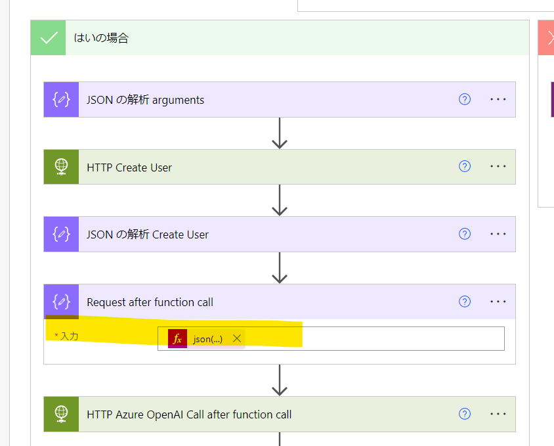Click the JSON の解析 Create User action icon
Screen dimensions: 554x446
tap(60, 234)
